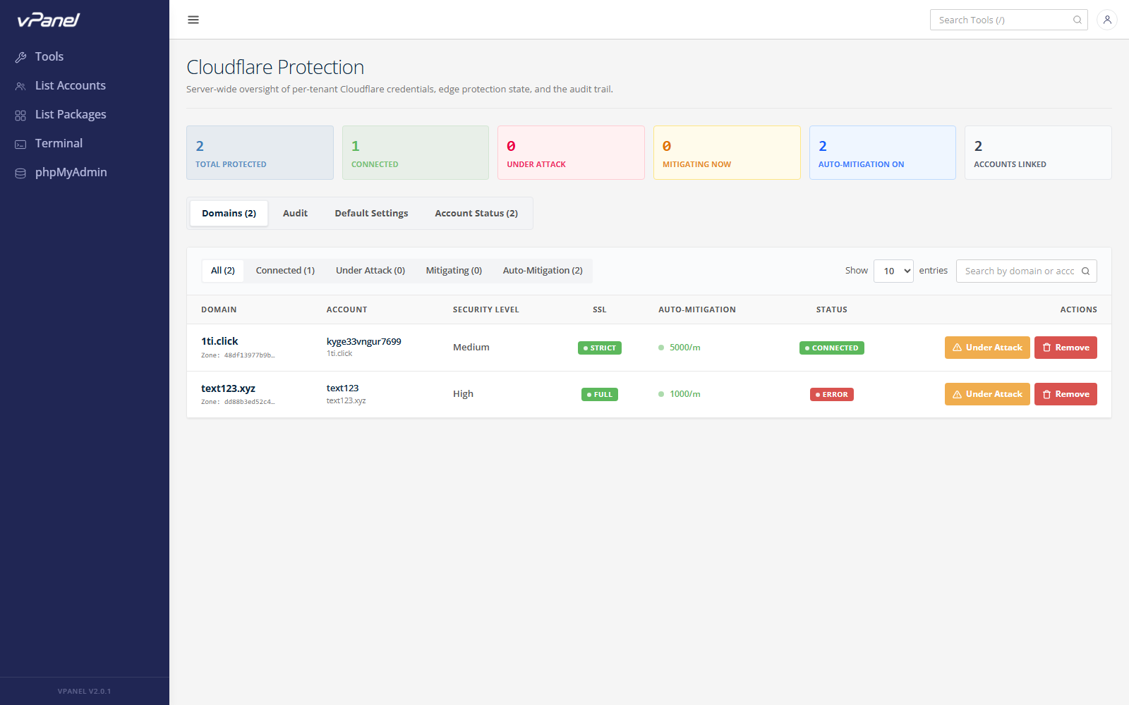Click the List Packages grid icon
Image resolution: width=1129 pixels, height=705 pixels.
(x=20, y=115)
